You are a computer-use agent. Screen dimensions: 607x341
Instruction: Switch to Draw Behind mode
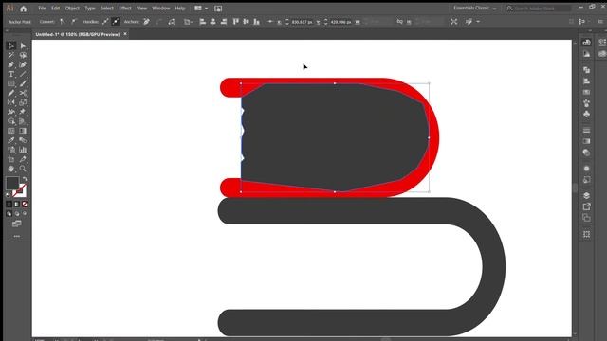point(17,213)
